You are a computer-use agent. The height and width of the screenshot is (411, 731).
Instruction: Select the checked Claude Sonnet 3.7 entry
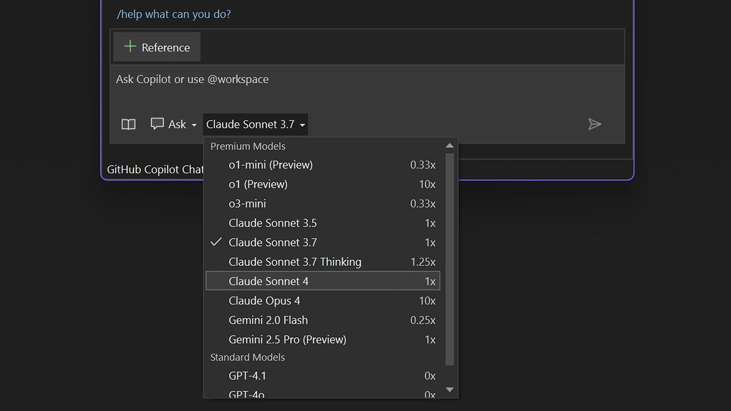pos(323,242)
